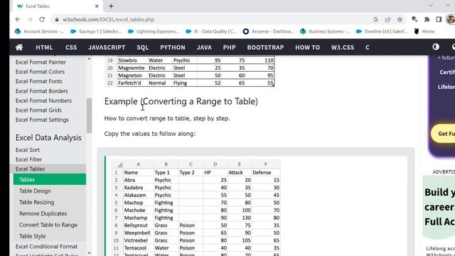
Task: Click the Defense header cell
Action: [266, 172]
